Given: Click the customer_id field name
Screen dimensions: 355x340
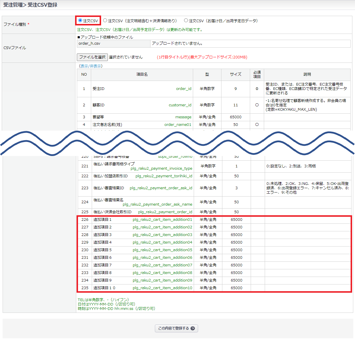Looking at the screenshot, I should (180, 105).
